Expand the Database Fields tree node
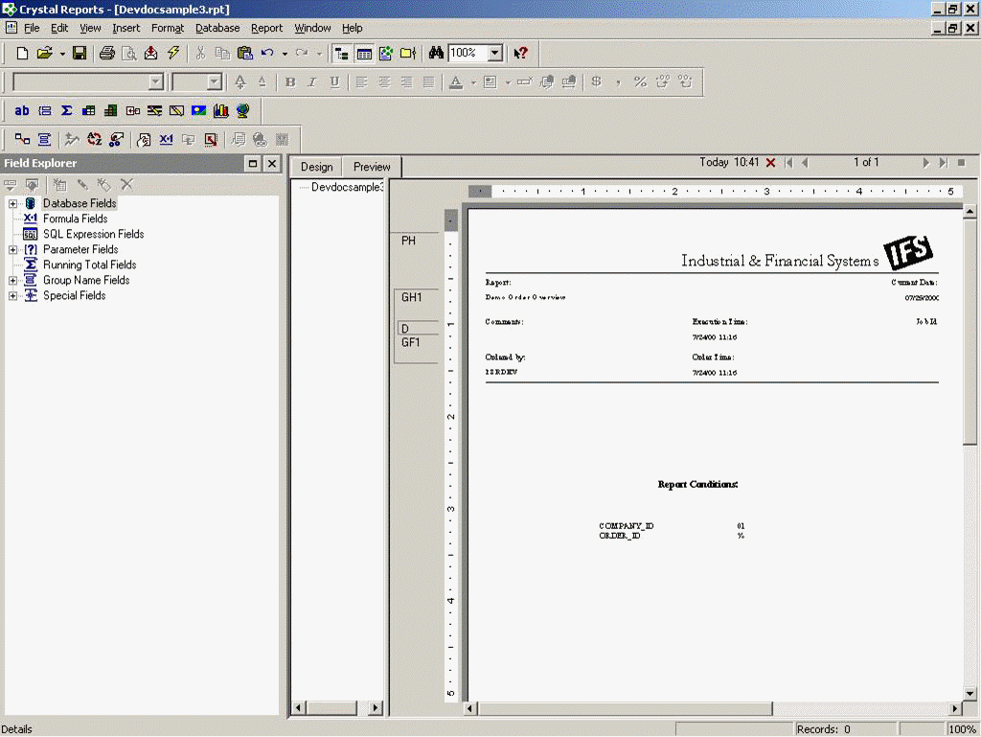 13,203
